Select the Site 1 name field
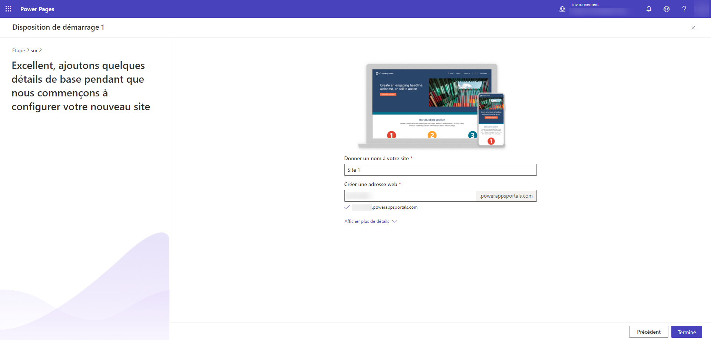This screenshot has width=711, height=340. [440, 170]
